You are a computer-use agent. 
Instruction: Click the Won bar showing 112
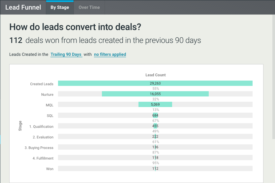(155, 168)
